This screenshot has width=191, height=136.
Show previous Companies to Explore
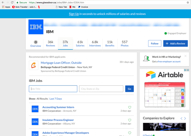pos(181,119)
